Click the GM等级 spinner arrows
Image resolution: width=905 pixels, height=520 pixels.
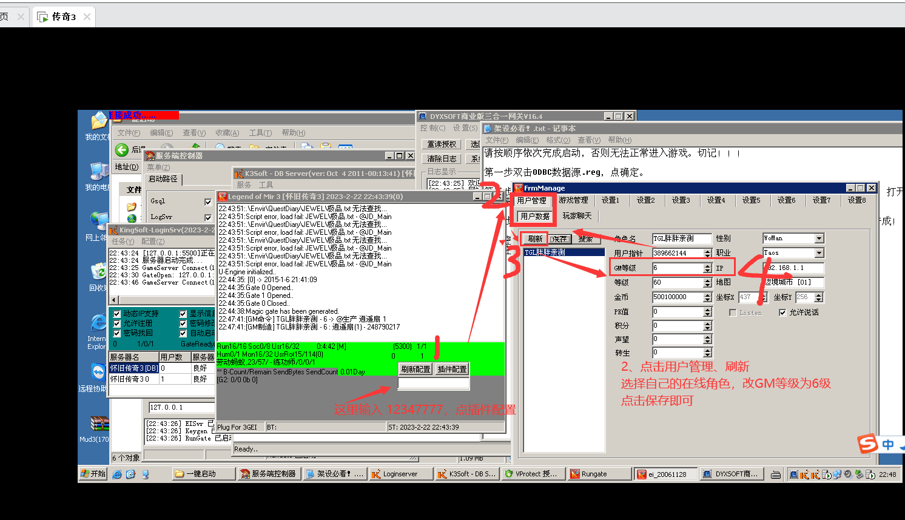707,268
